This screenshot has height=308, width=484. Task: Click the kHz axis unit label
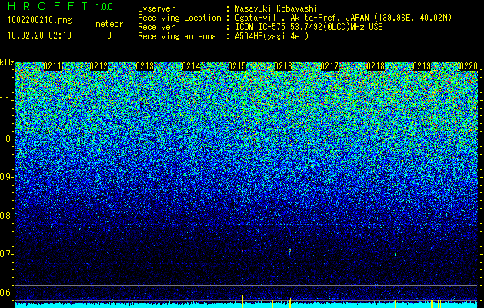[x=7, y=62]
